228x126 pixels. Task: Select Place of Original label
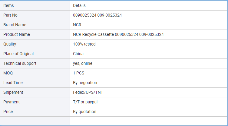coord(18,54)
